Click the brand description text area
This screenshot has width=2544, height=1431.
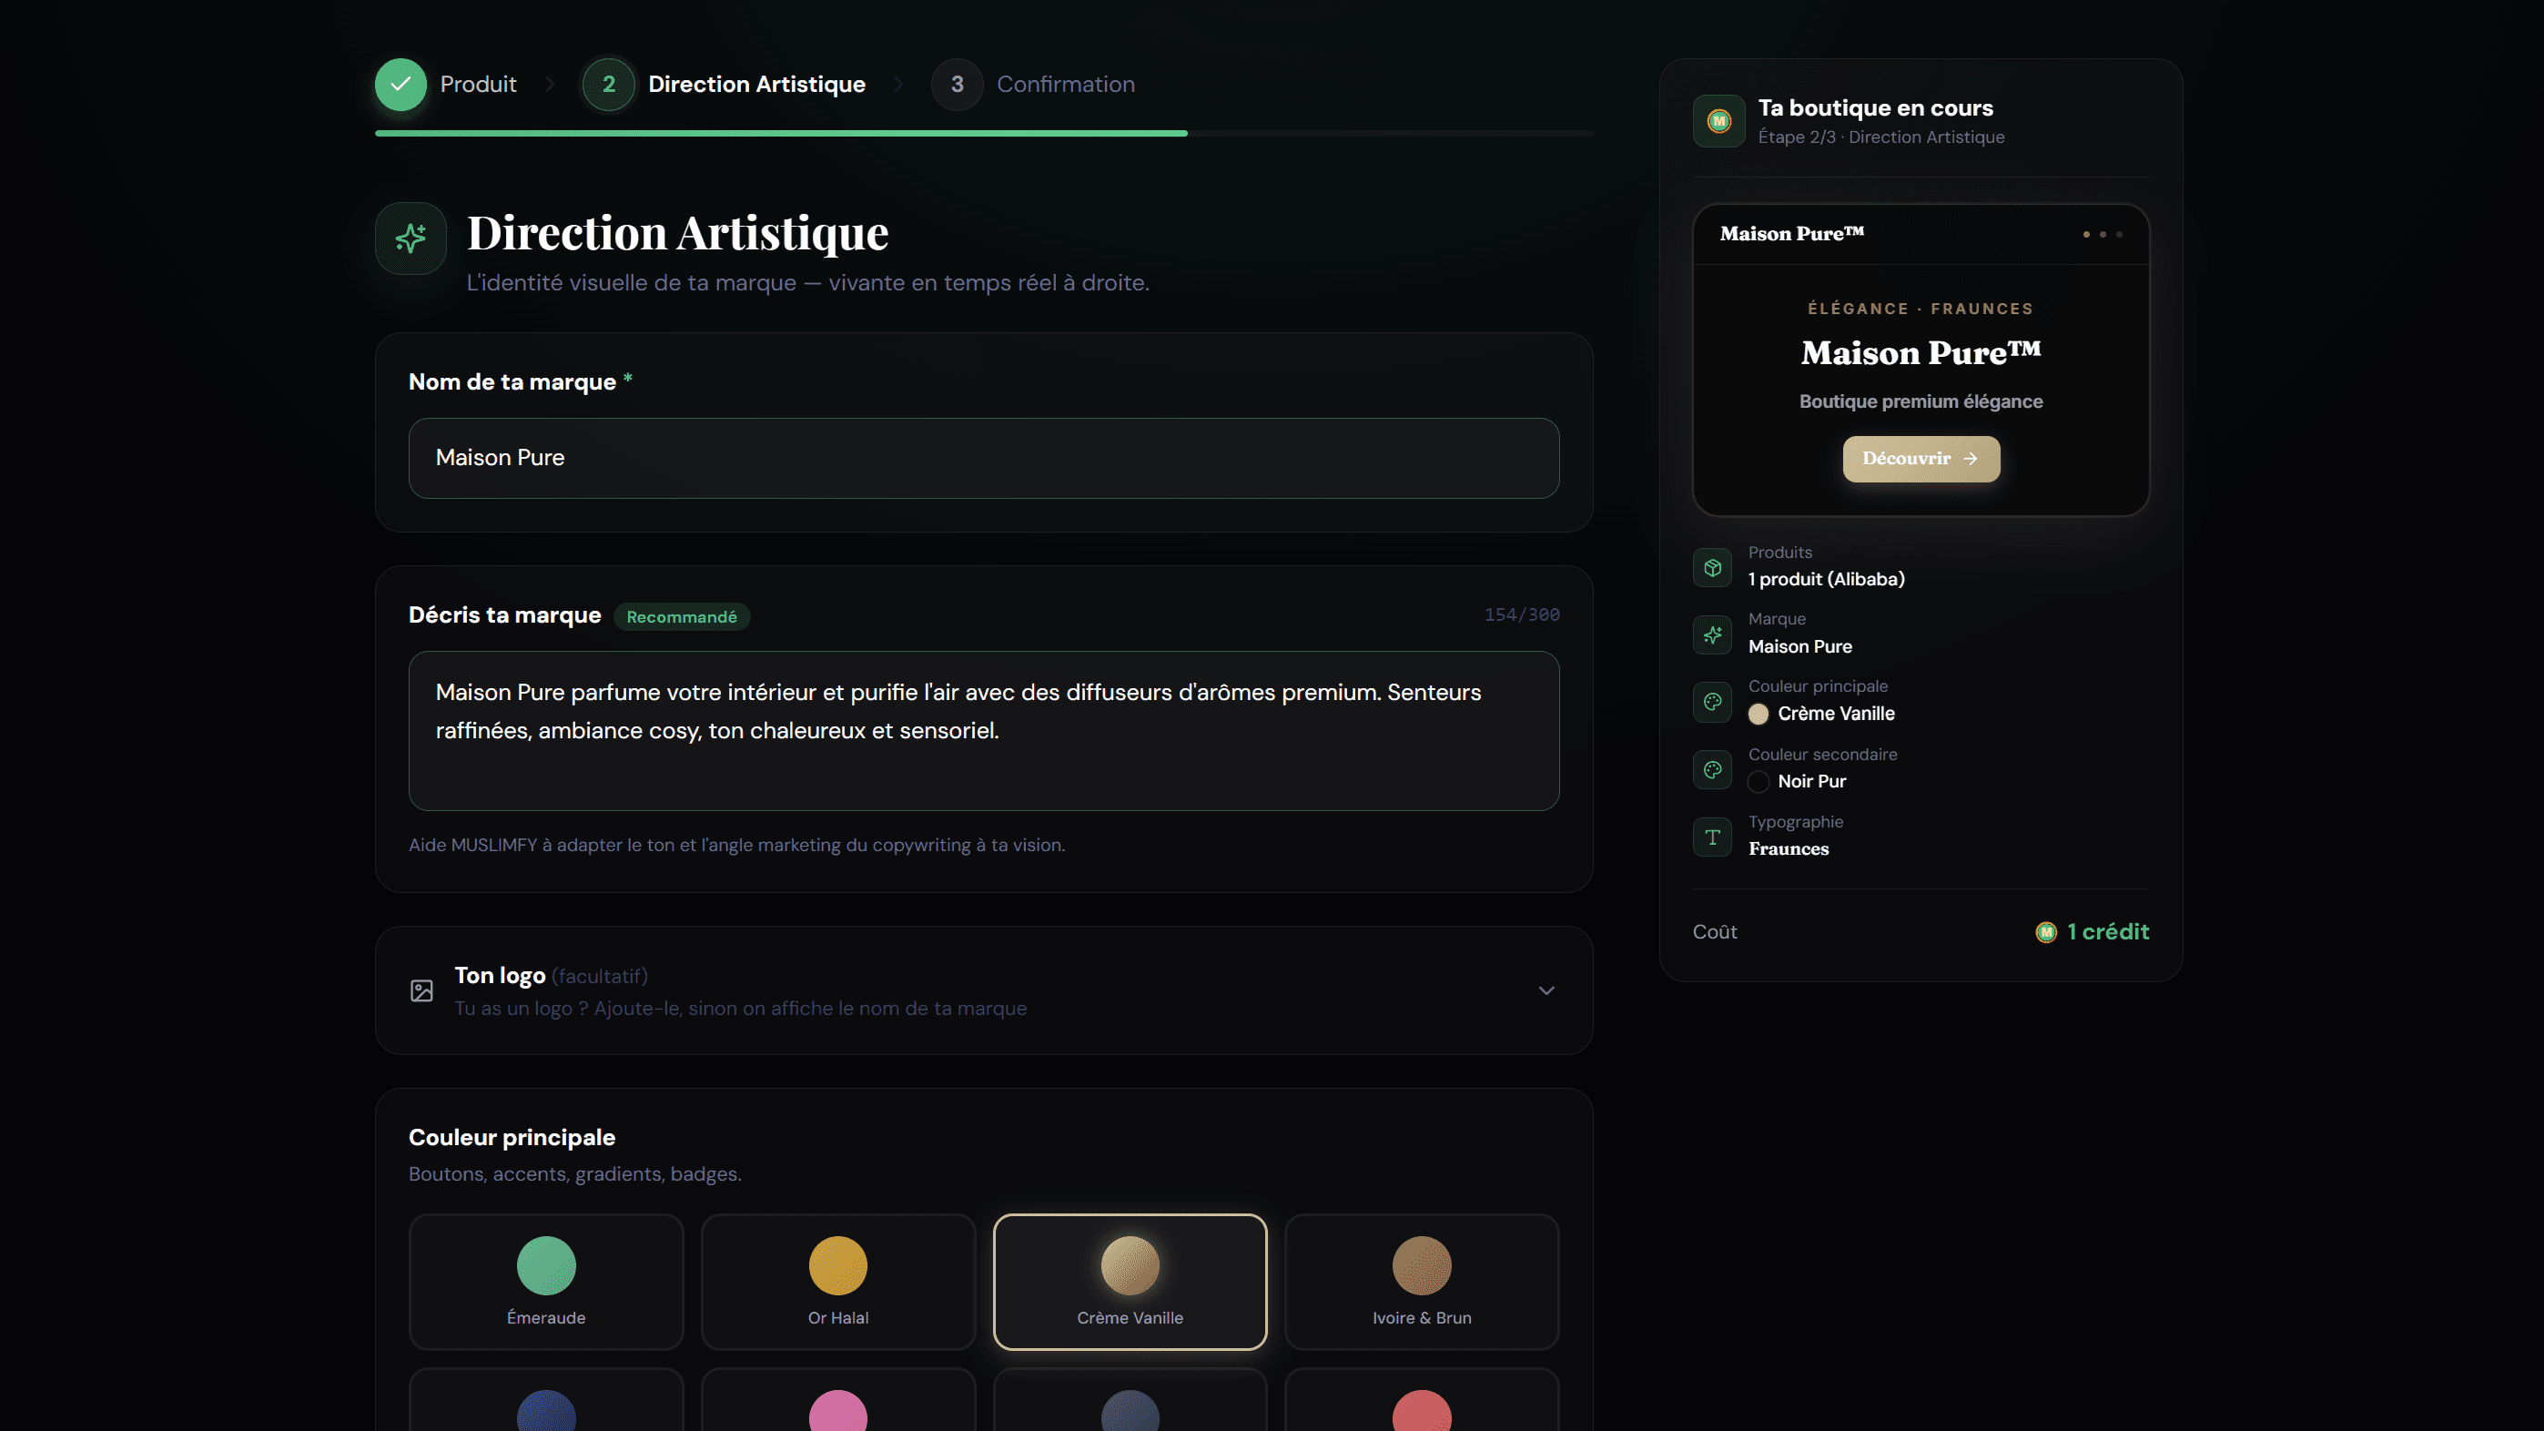pyautogui.click(x=984, y=731)
